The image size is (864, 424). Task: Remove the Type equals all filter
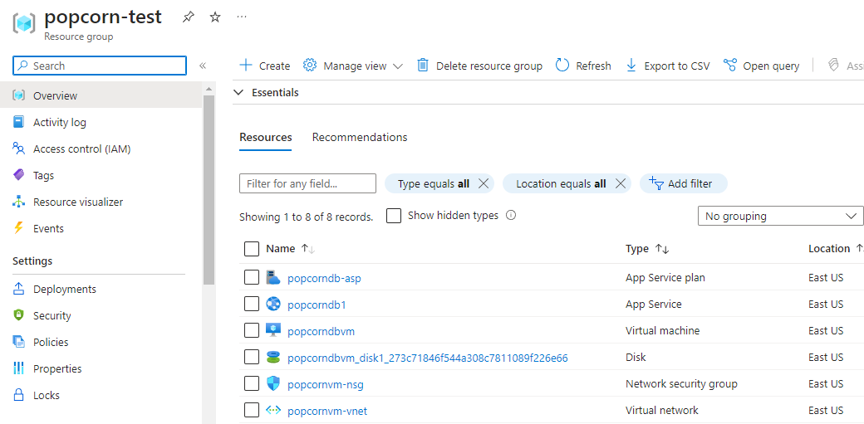click(x=484, y=184)
